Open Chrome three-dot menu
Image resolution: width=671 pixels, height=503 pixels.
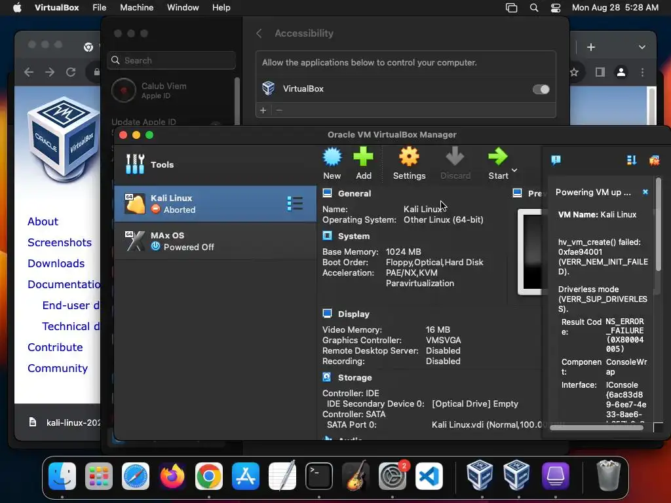[x=642, y=72]
